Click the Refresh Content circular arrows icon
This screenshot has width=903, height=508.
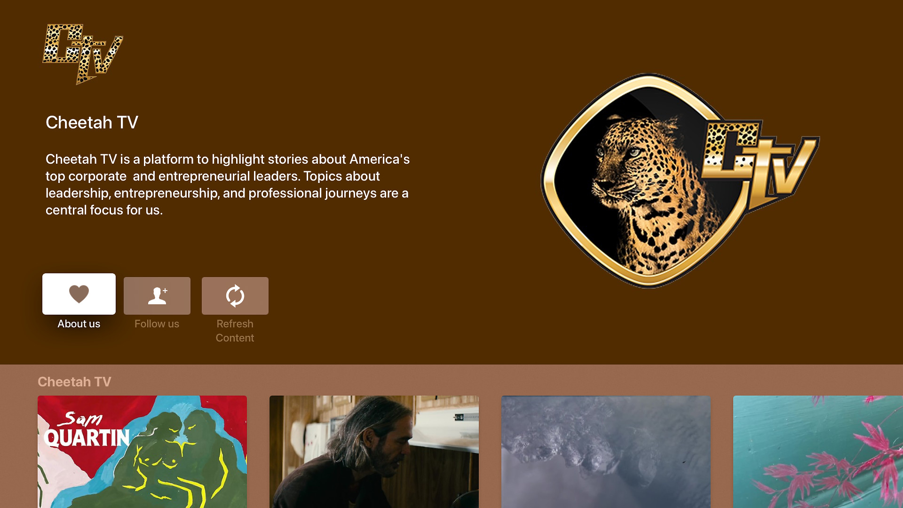point(235,296)
